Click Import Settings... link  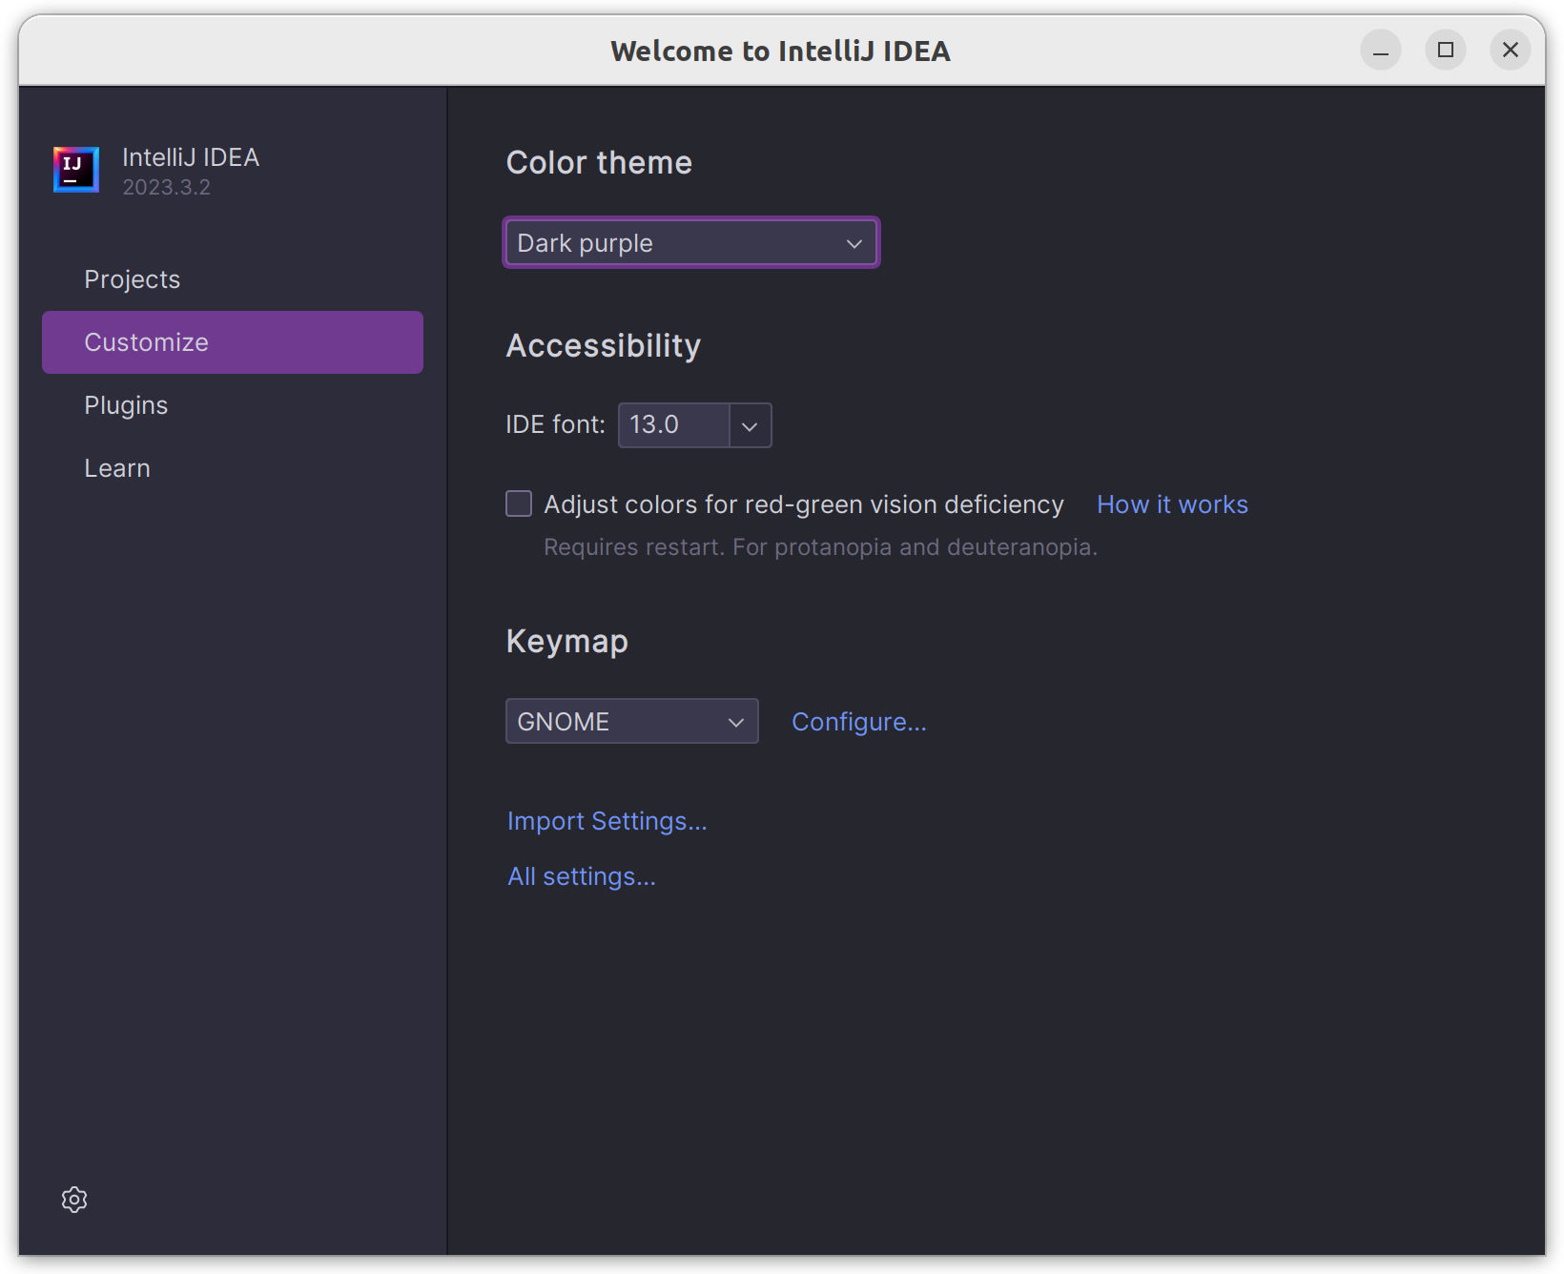click(x=607, y=821)
